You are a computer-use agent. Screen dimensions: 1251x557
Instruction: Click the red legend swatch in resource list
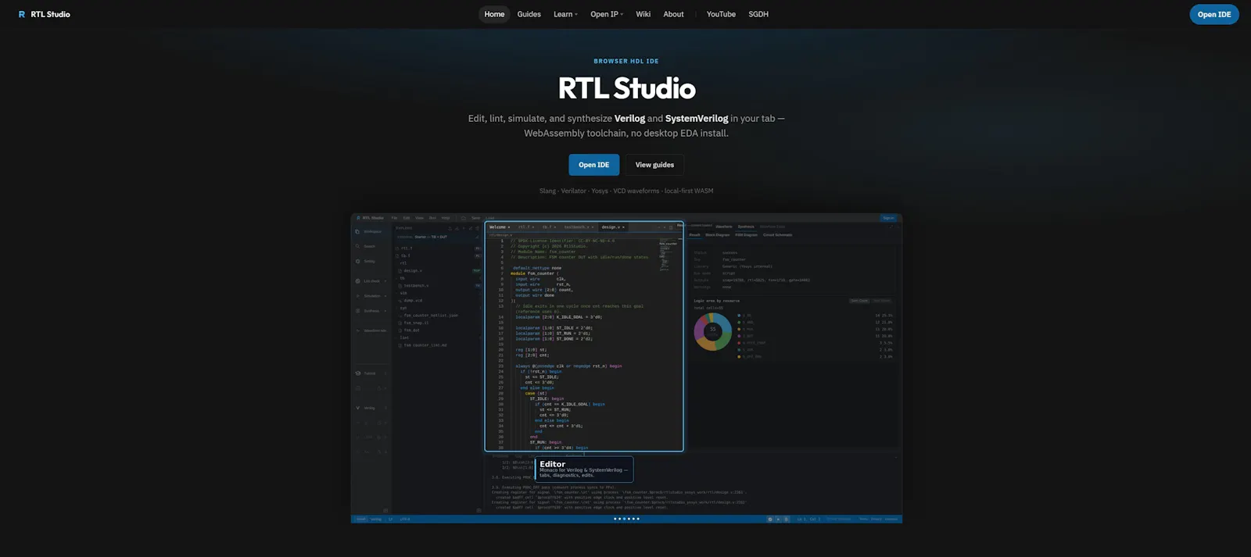point(739,343)
